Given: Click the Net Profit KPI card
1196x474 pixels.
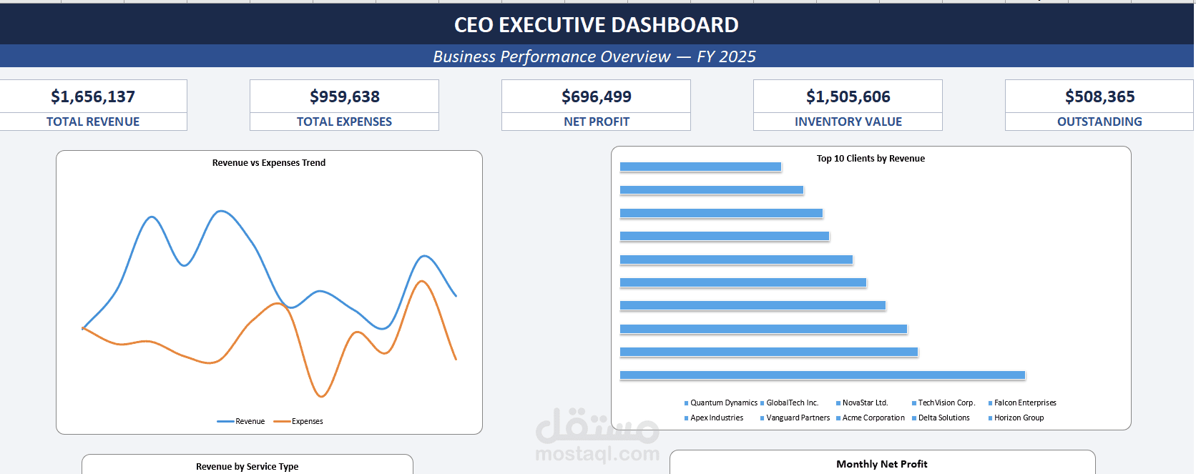Looking at the screenshot, I should (596, 105).
